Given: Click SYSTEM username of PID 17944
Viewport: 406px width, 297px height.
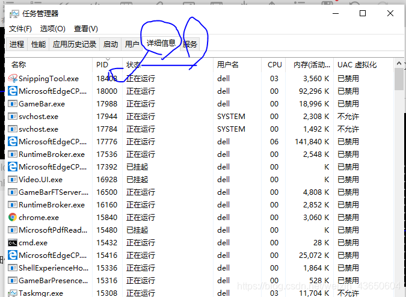Looking at the screenshot, I should coord(231,117).
